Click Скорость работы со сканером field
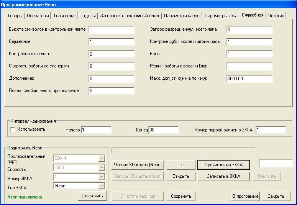 (112, 66)
